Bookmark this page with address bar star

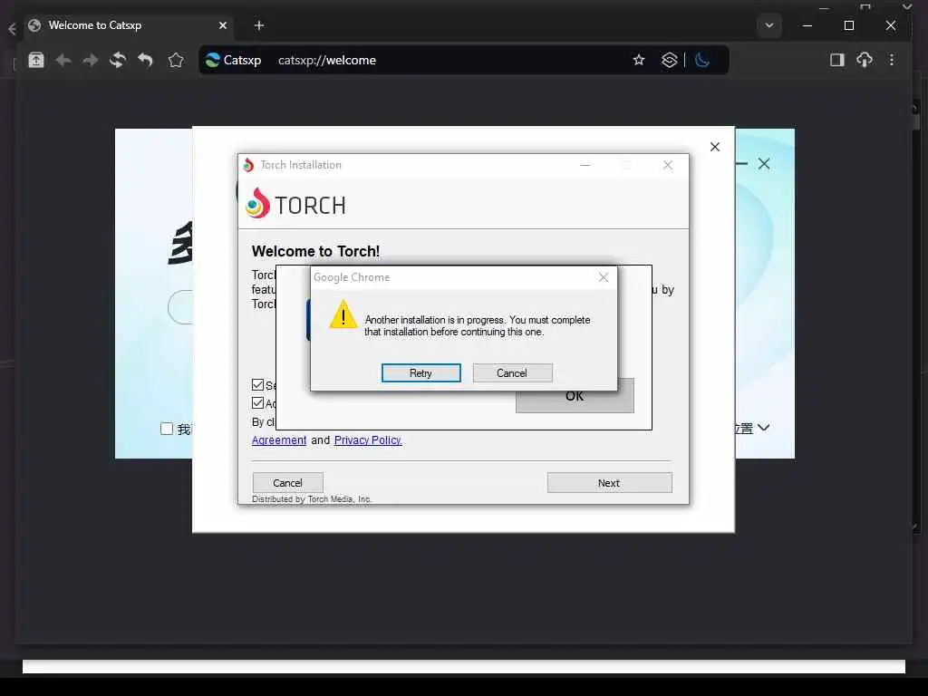click(x=639, y=60)
